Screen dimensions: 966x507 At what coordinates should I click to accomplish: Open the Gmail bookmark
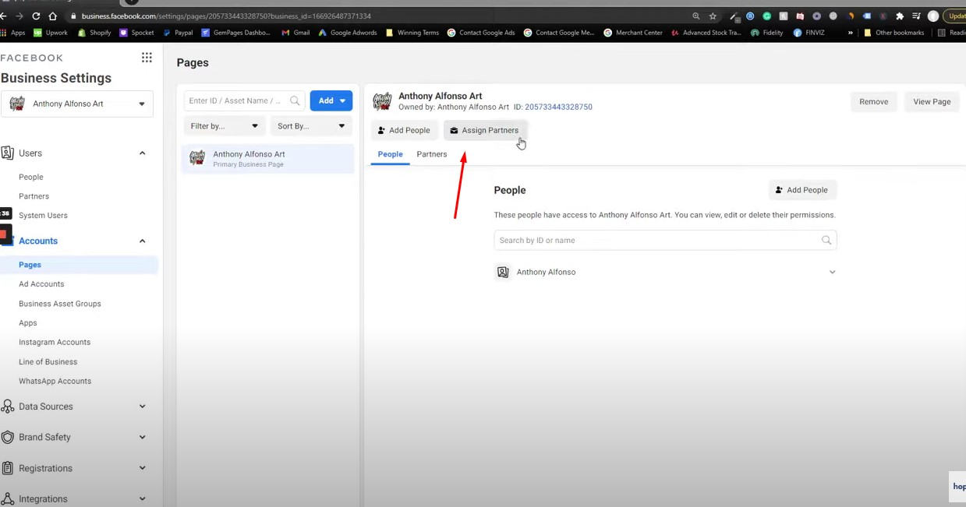295,33
